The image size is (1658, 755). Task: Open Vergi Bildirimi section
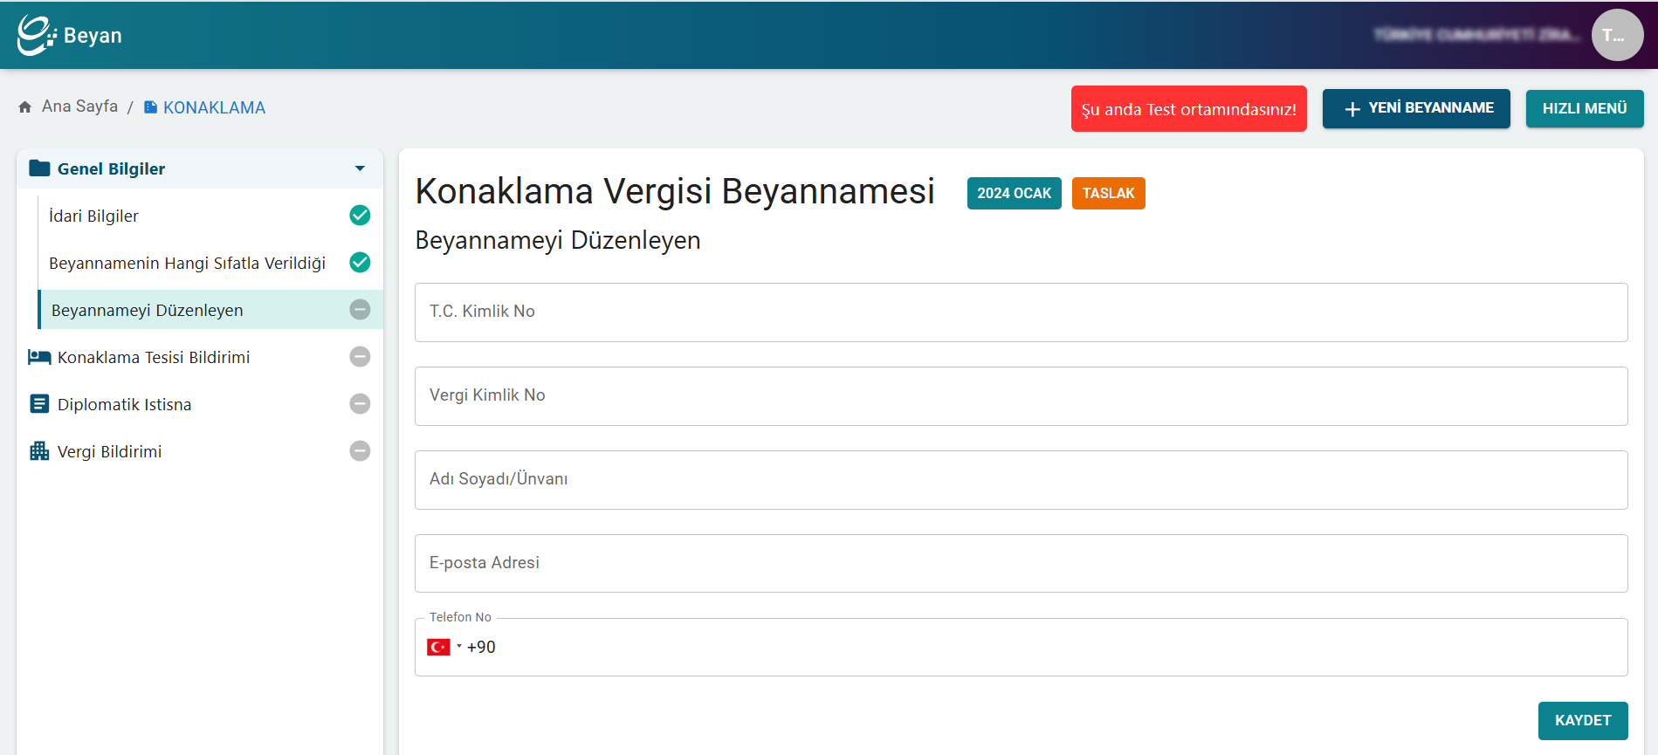click(200, 451)
